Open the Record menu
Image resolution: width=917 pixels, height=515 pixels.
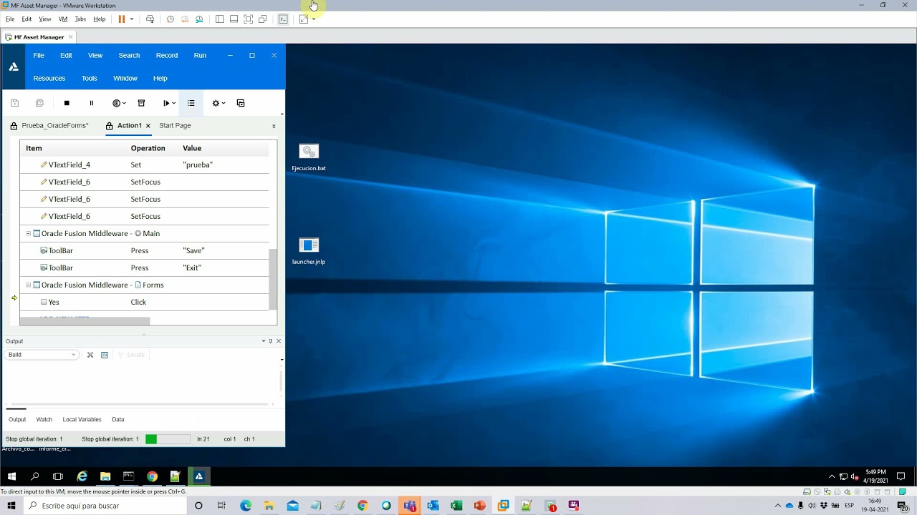click(167, 55)
